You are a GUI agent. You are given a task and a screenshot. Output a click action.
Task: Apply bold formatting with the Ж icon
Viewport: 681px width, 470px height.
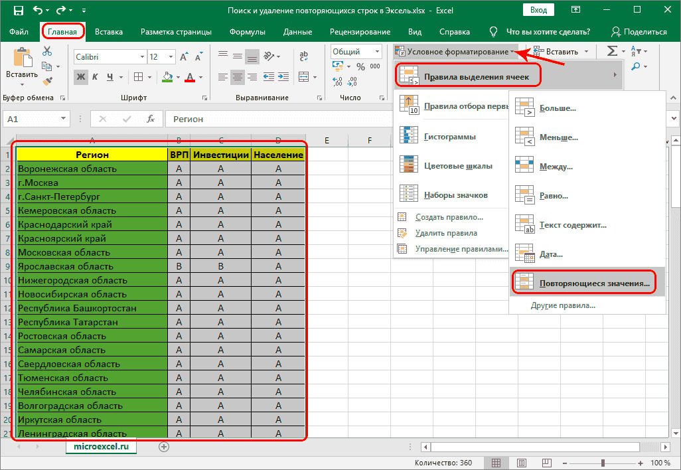pyautogui.click(x=80, y=78)
